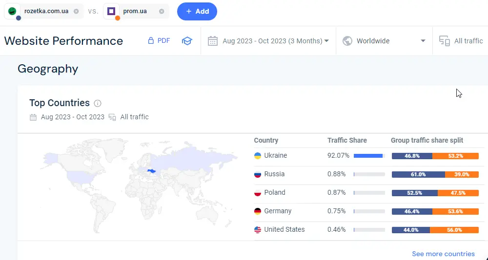The height and width of the screenshot is (260, 488).
Task: Click Group traffic share split header
Action: click(427, 140)
